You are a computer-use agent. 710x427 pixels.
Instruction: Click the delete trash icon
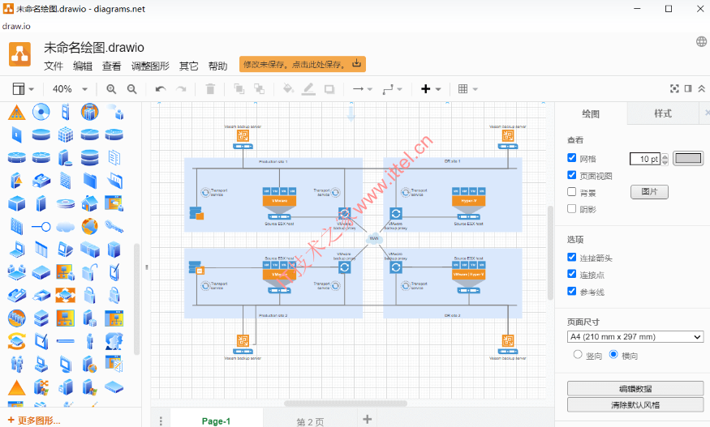click(210, 89)
